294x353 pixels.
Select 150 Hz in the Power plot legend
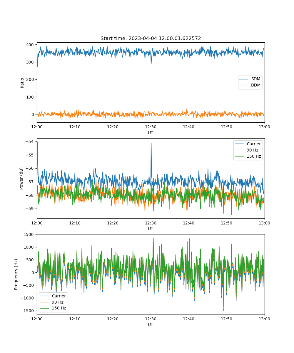pos(254,156)
